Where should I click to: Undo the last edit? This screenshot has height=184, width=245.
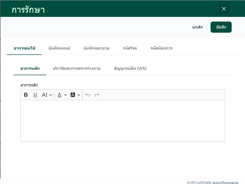[88, 95]
